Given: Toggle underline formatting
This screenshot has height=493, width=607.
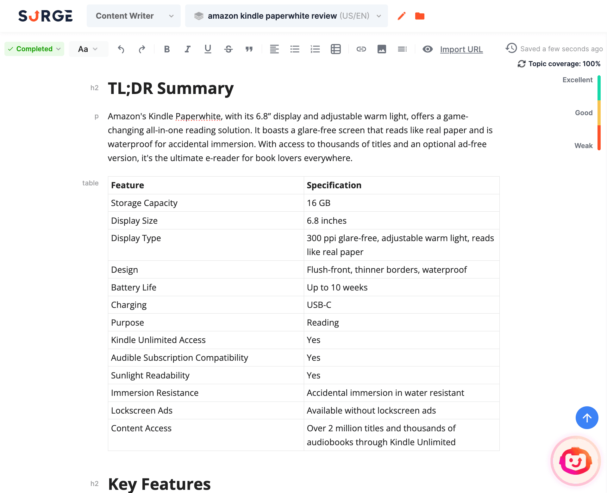Looking at the screenshot, I should [208, 49].
